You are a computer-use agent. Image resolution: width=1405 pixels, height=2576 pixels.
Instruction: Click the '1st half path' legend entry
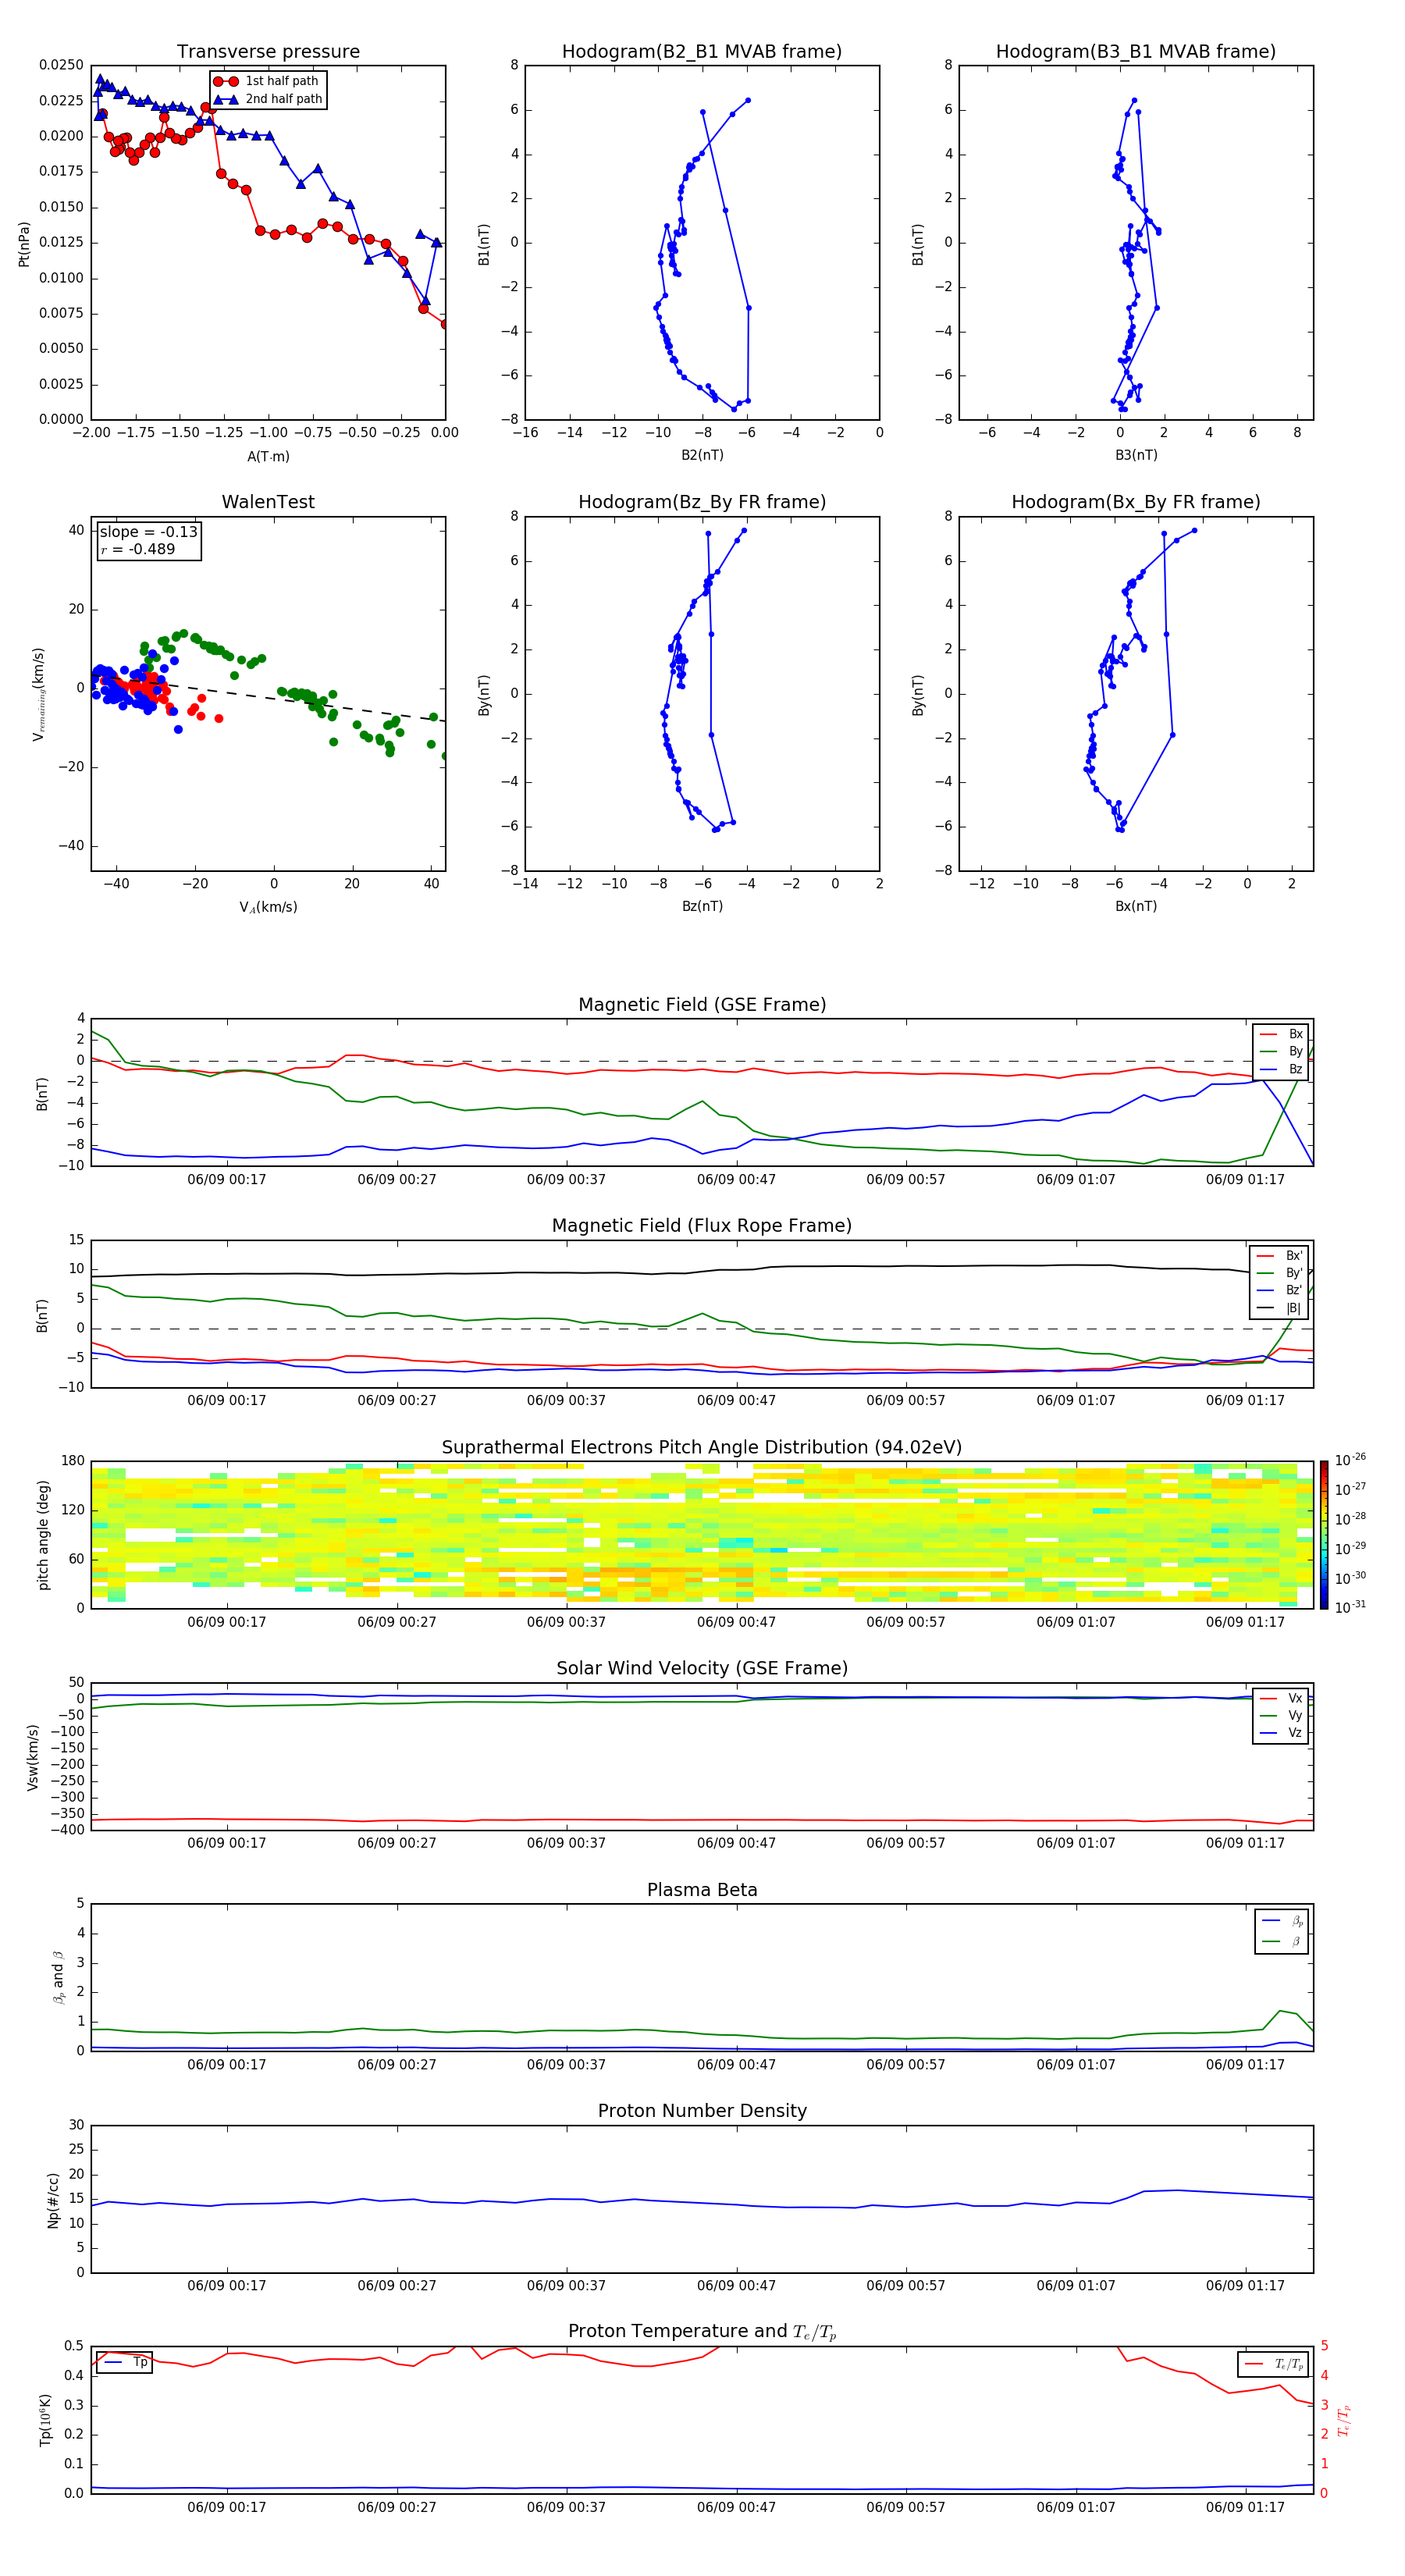click(x=267, y=81)
